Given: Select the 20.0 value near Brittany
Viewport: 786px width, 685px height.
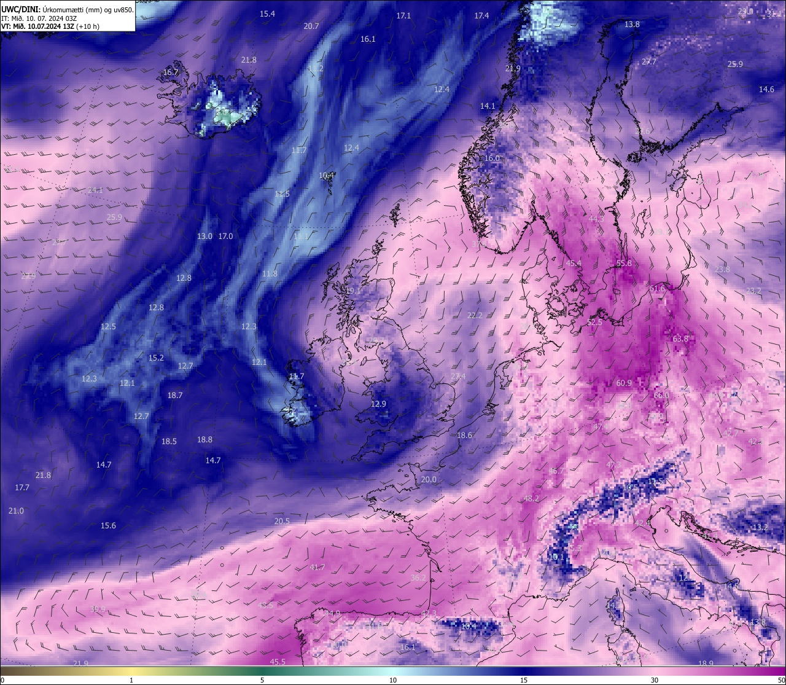Looking at the screenshot, I should [x=429, y=479].
